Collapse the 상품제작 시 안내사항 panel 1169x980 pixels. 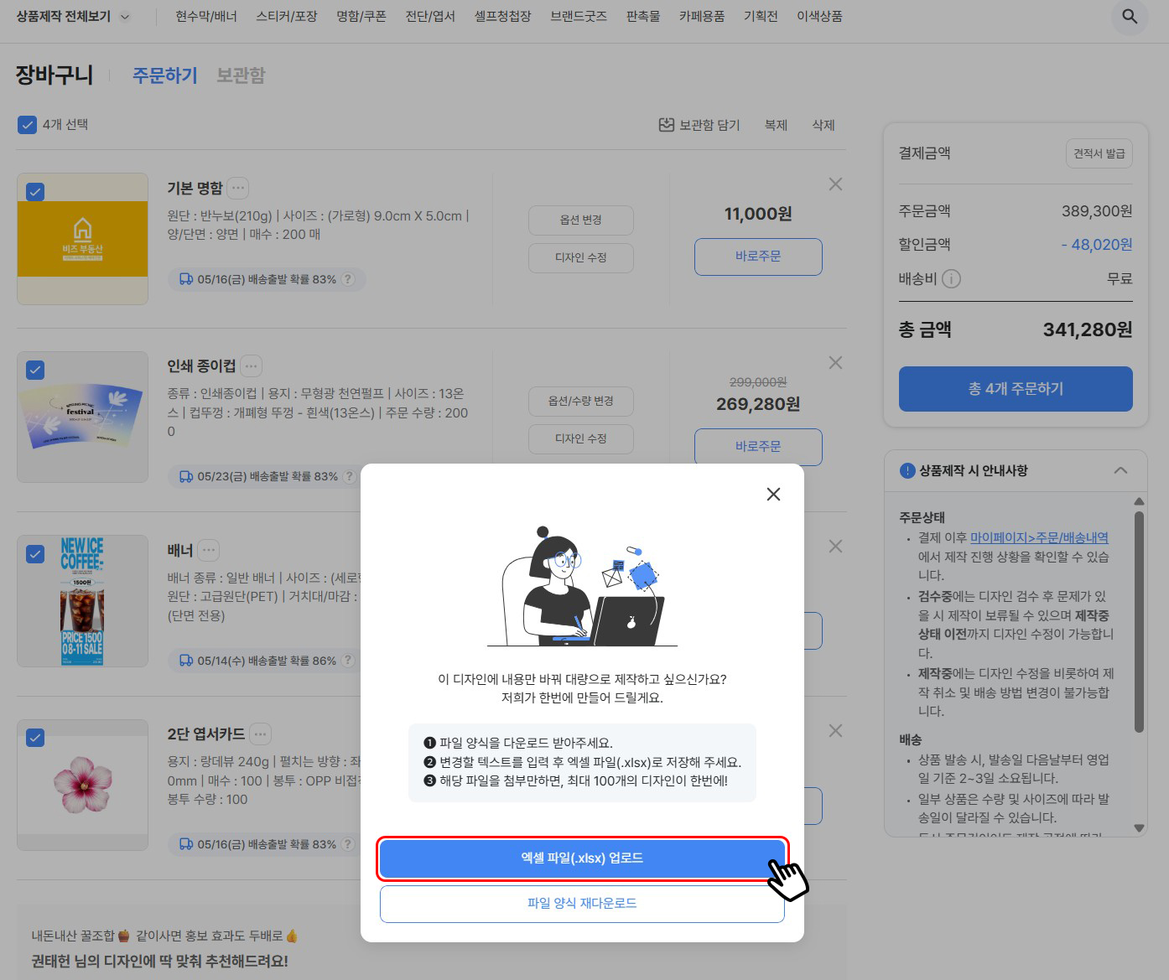1121,470
